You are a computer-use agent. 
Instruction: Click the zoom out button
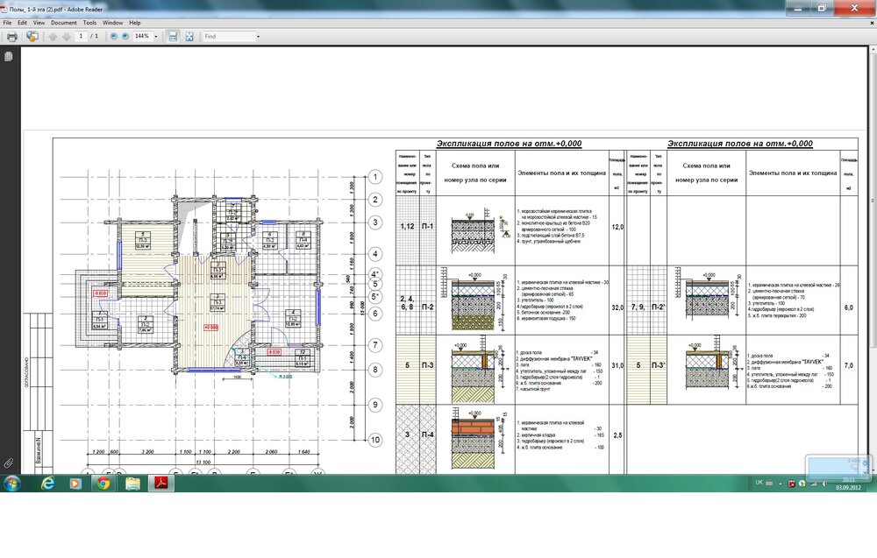(114, 37)
